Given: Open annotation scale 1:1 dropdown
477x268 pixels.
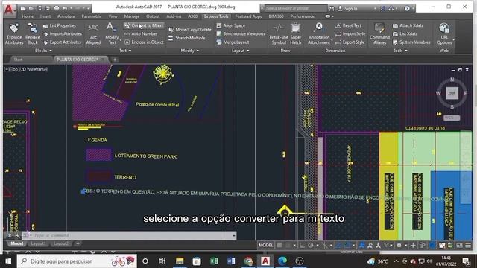Looking at the screenshot, I should (388, 245).
